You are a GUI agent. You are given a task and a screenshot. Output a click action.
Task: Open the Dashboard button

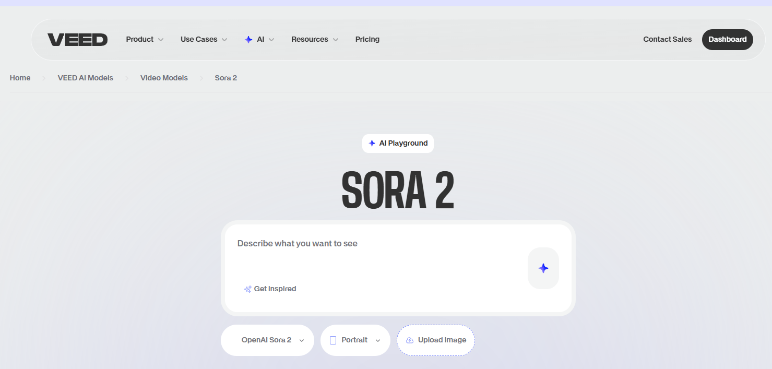(728, 40)
